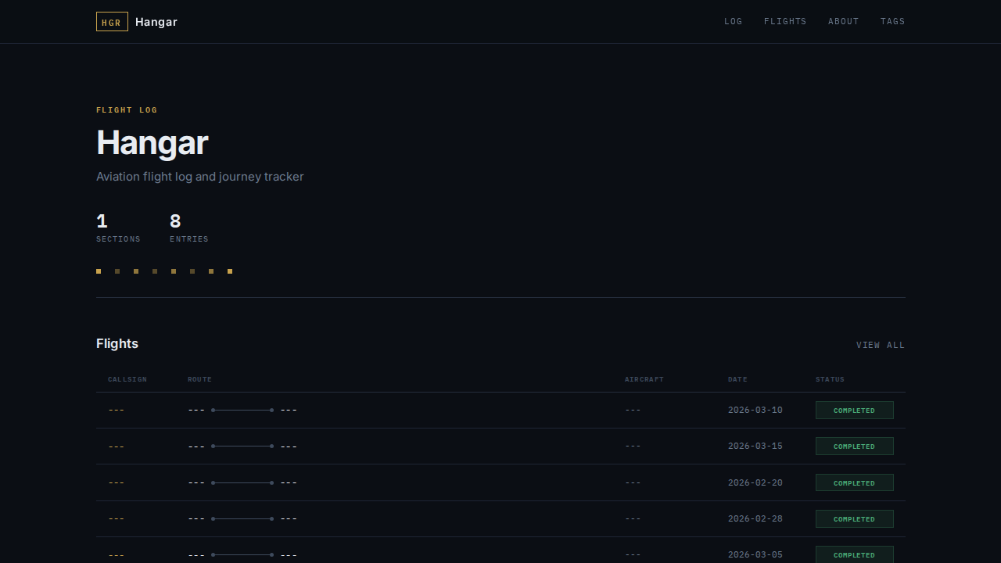Click the Hangar site name in the header

(156, 22)
